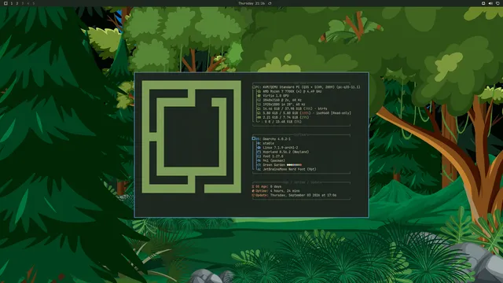Viewport: 503px width, 283px height.
Task: Click the package icon beside 941 (pacman)
Action: (x=259, y=160)
